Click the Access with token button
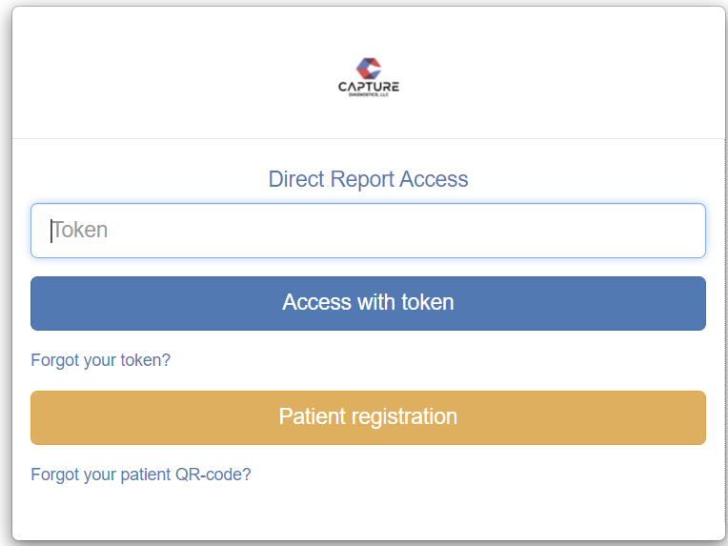 coord(368,303)
